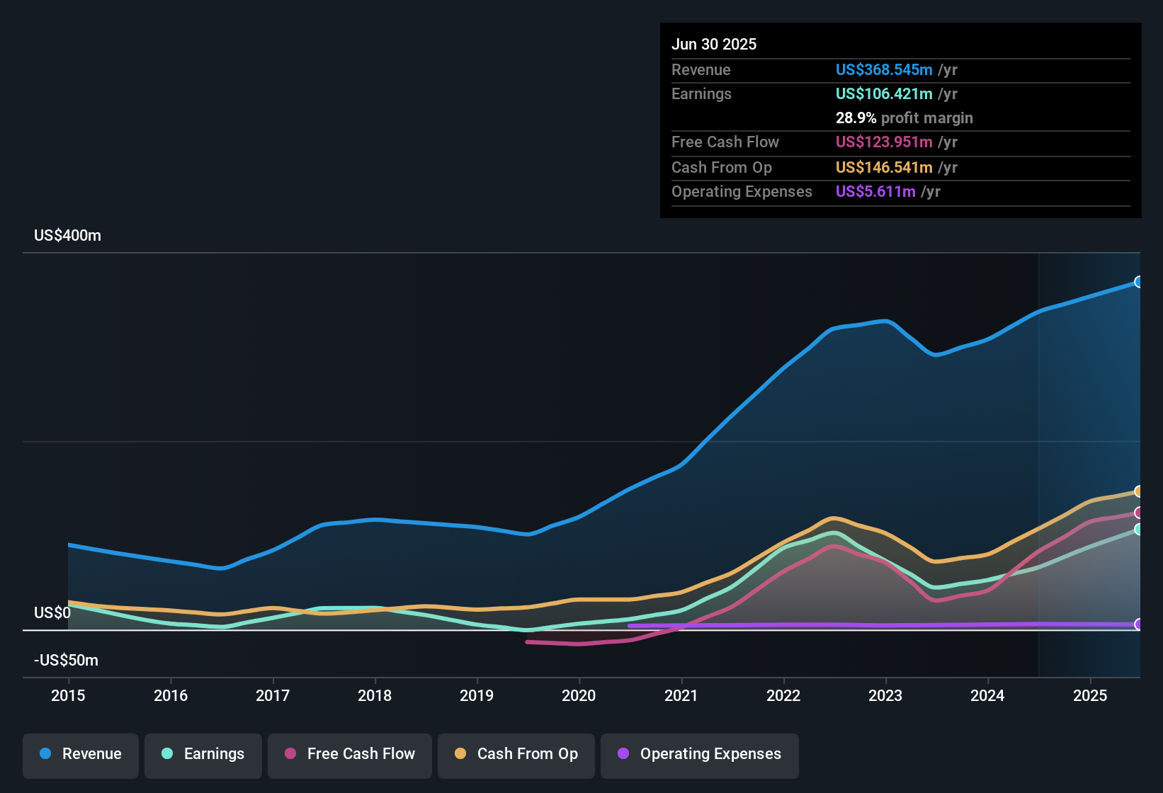Toggle visibility of the Revenue series

tap(80, 754)
